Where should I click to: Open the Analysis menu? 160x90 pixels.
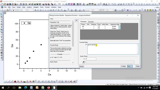[29, 7]
